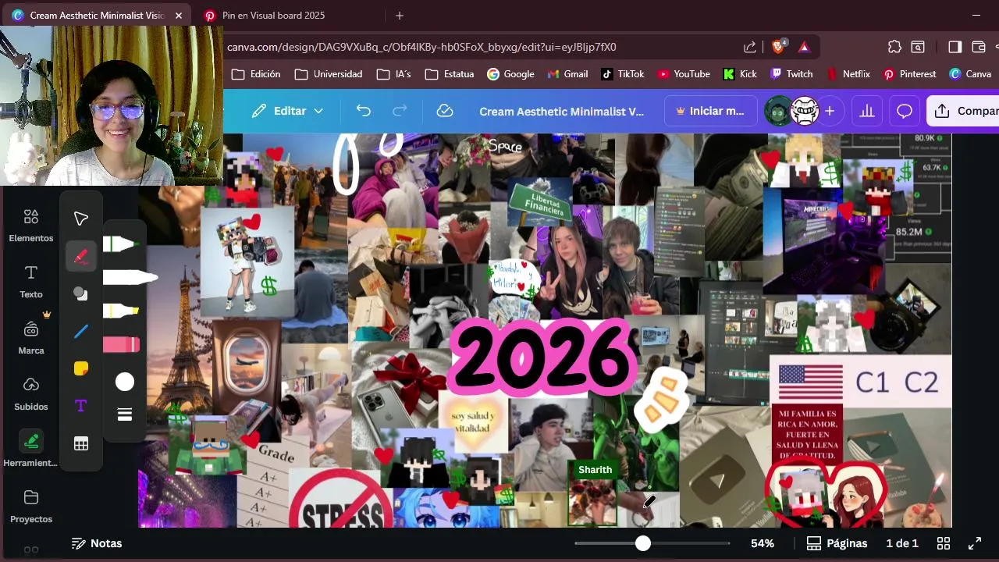This screenshot has width=999, height=562.
Task: Click page count 1 de 1
Action: pos(902,543)
